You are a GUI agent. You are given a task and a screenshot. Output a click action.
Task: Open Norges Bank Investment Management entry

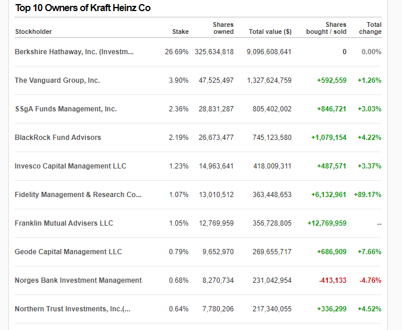(x=78, y=280)
